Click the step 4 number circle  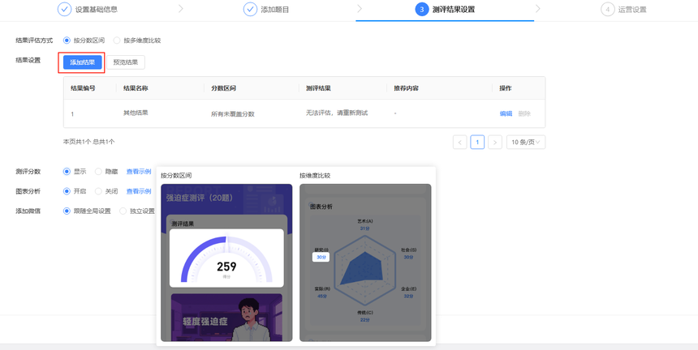click(x=608, y=10)
